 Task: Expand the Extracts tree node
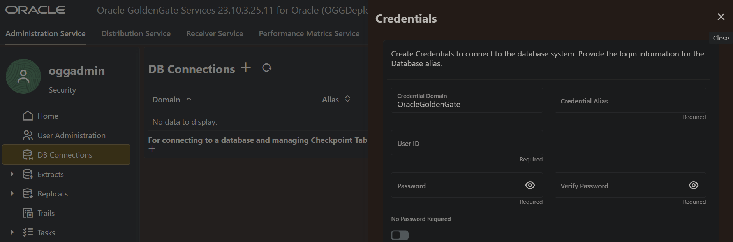click(x=12, y=174)
